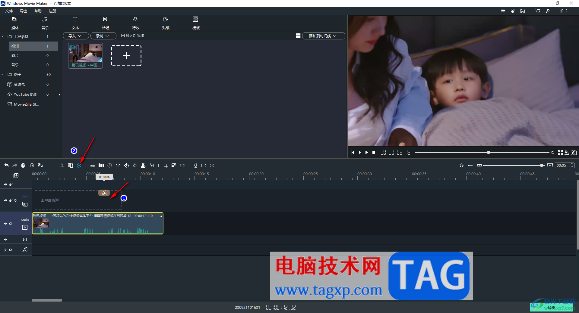Click the star-shaped icon in the timeline toolbar
This screenshot has height=313, width=579.
[x=135, y=165]
